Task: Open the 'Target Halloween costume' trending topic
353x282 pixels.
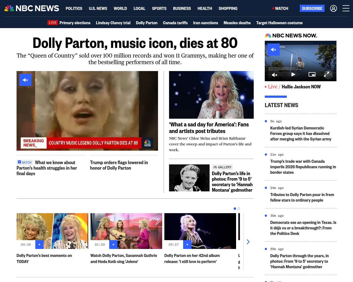Action: [x=279, y=23]
